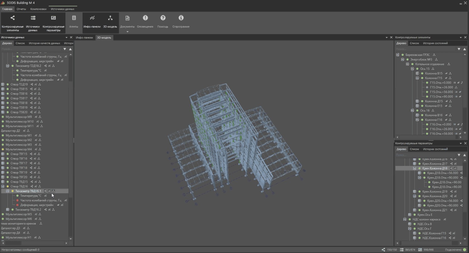
Task: Click the Источники данных vertical scrollbar
Action: pos(71,147)
